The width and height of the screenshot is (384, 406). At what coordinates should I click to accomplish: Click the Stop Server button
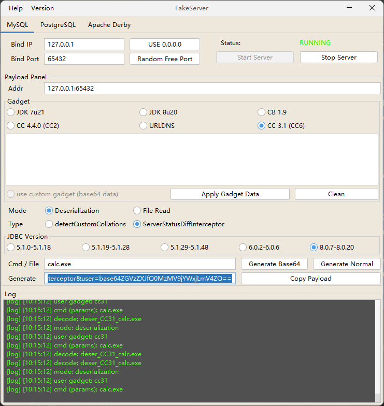(x=338, y=57)
